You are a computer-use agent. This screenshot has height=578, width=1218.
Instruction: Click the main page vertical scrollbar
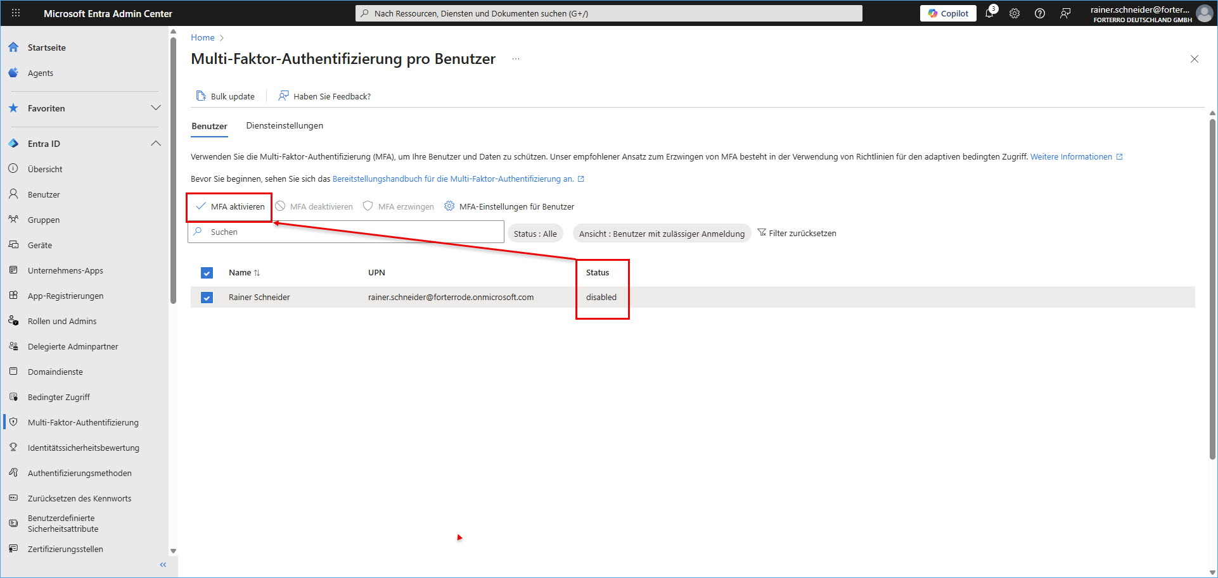pyautogui.click(x=1212, y=288)
